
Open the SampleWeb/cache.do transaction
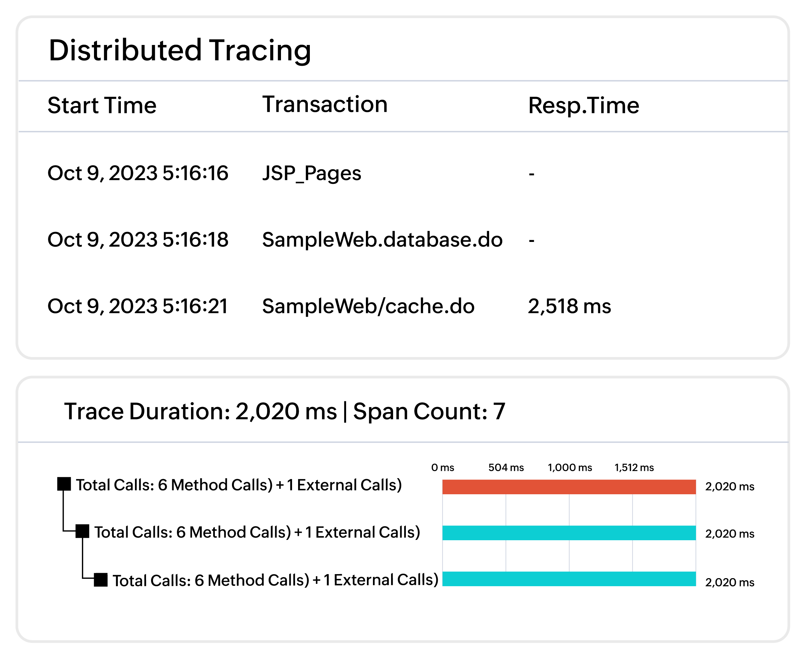click(368, 306)
